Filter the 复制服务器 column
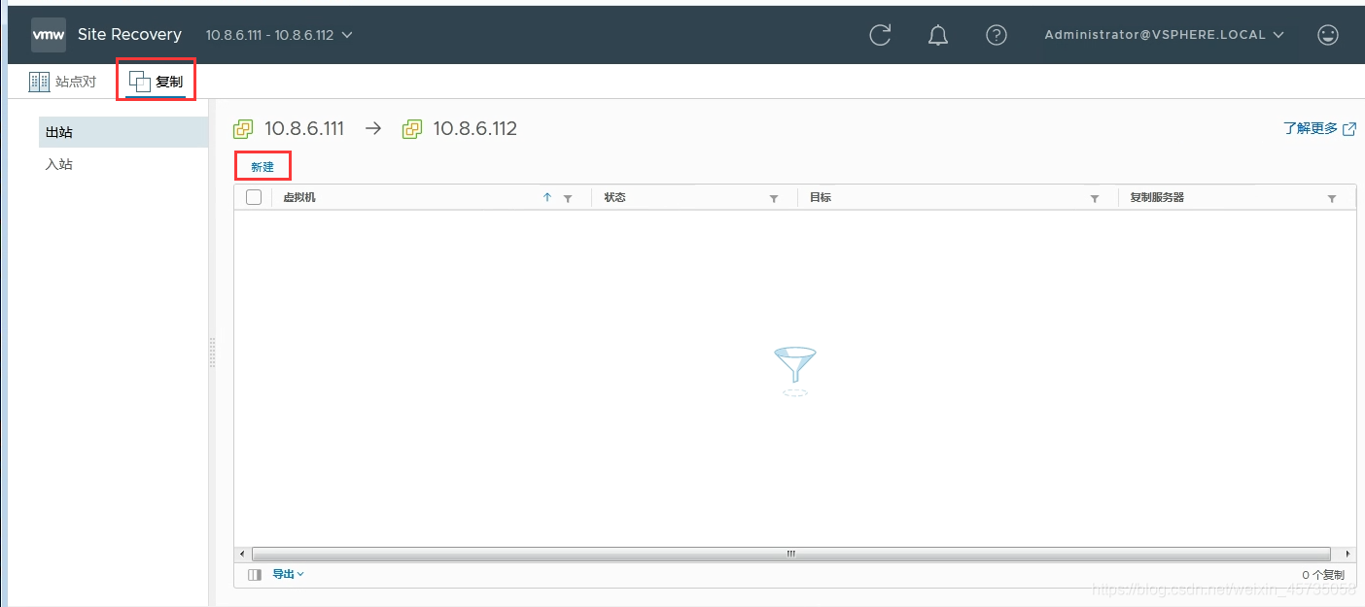Screen dimensions: 1365x607 1332,198
